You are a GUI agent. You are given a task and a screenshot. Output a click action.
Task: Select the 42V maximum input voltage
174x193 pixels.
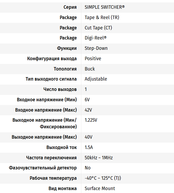point(88,110)
